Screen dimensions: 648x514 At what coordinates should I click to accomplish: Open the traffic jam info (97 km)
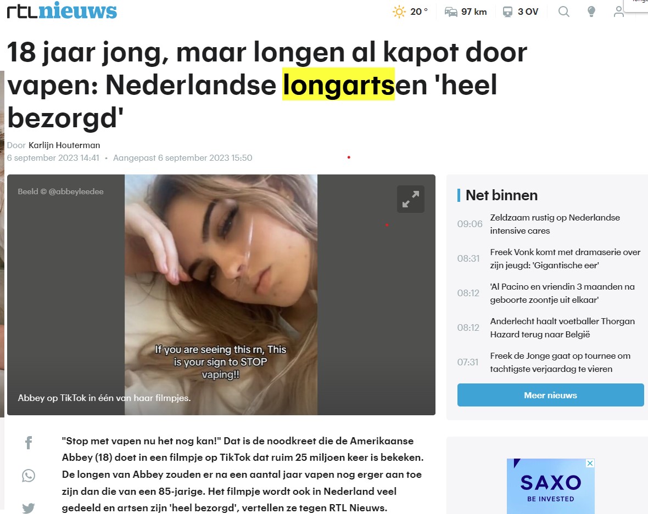coord(466,12)
